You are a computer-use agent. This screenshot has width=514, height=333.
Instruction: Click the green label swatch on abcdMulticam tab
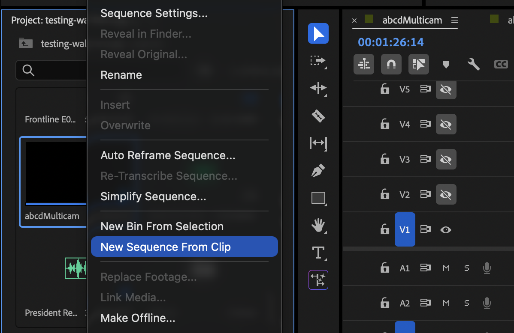369,20
